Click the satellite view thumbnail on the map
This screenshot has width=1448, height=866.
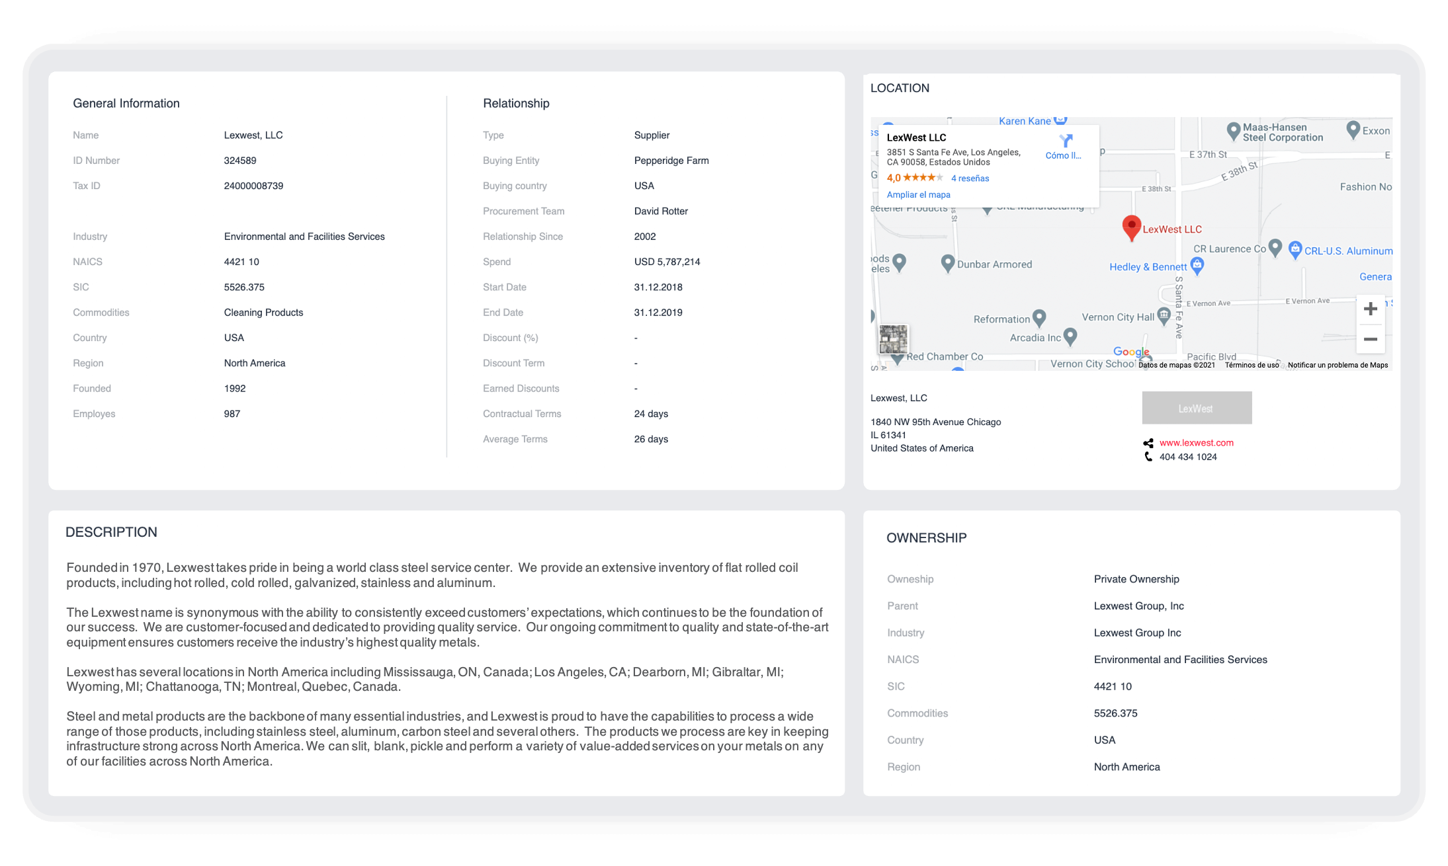(894, 339)
